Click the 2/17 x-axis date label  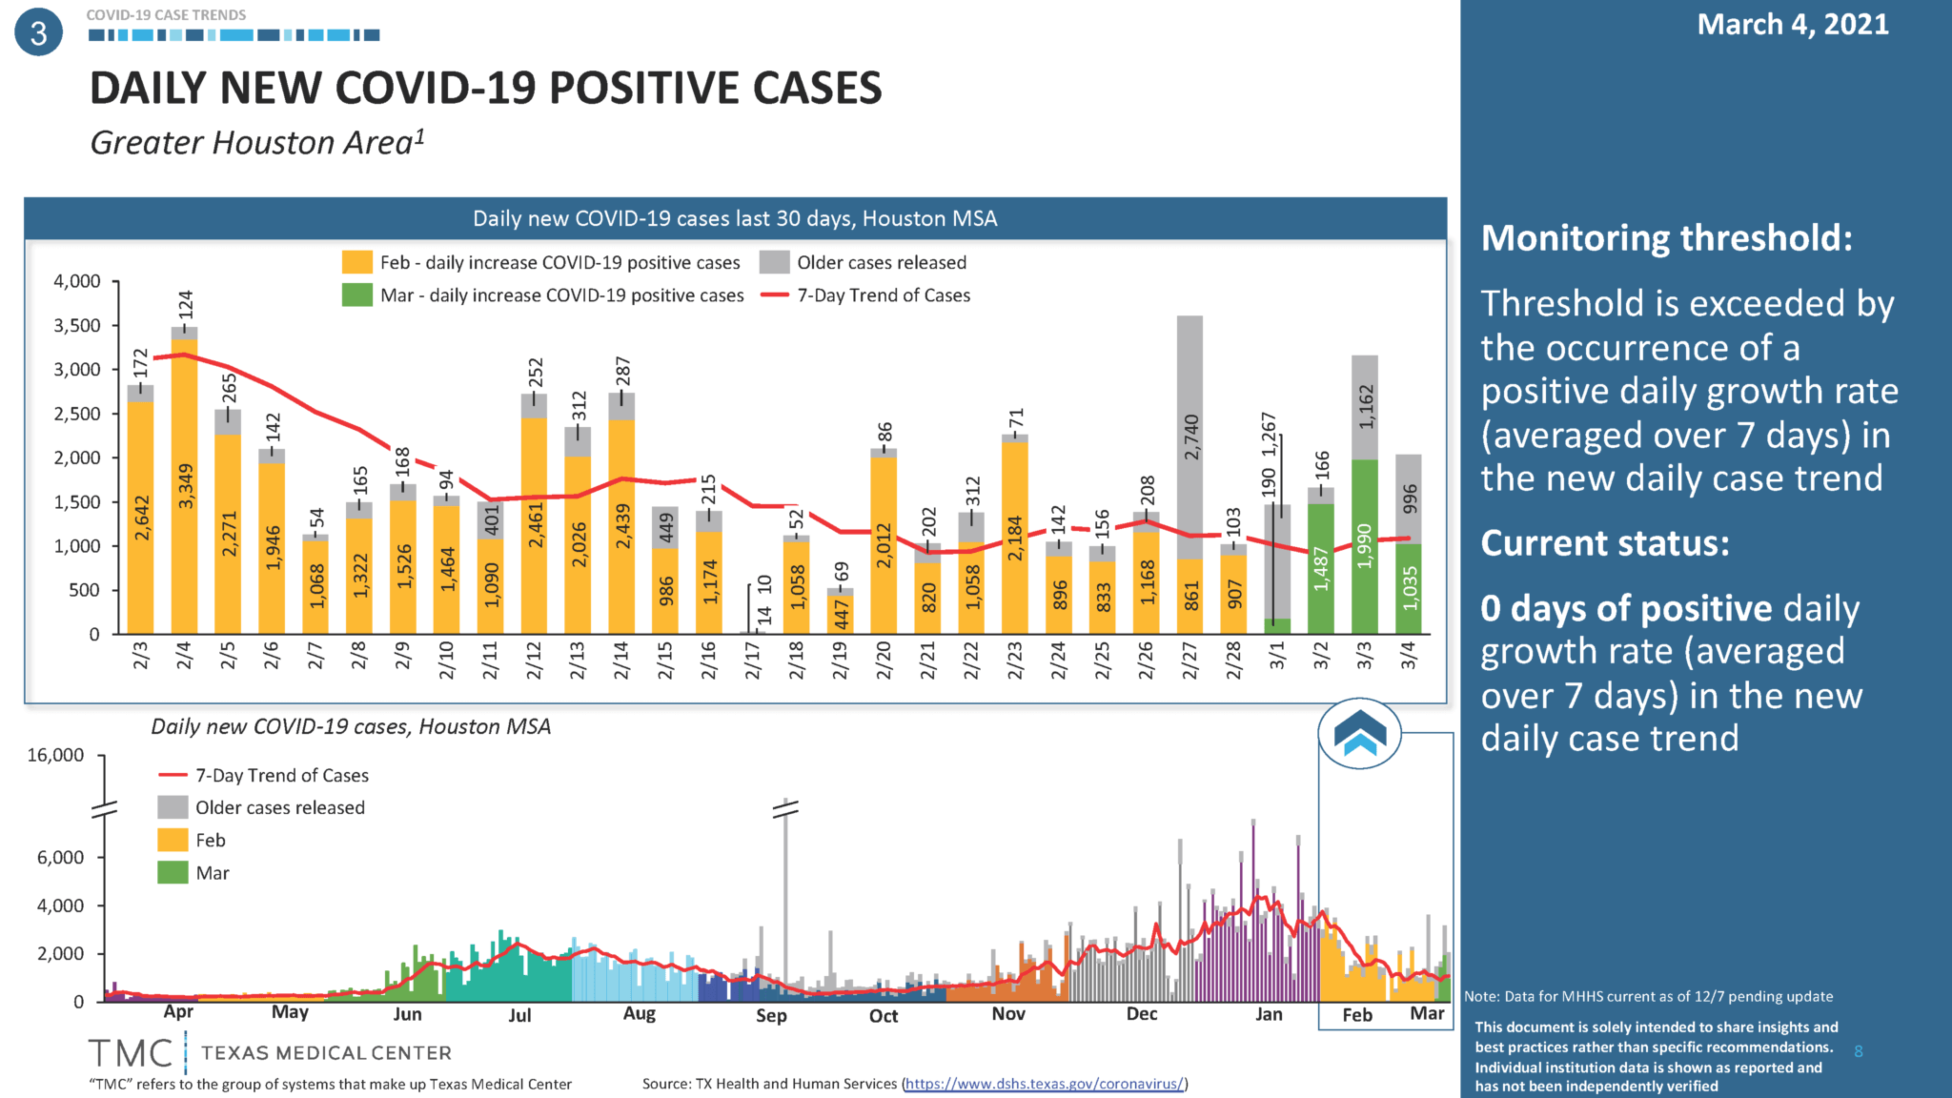point(752,661)
